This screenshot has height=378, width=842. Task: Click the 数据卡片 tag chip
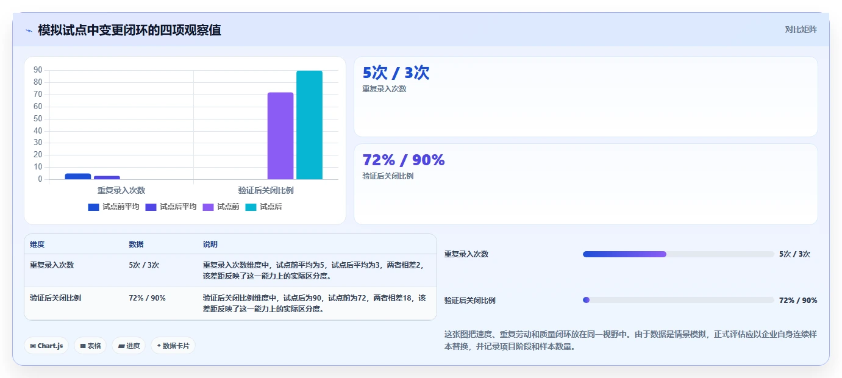tap(173, 346)
